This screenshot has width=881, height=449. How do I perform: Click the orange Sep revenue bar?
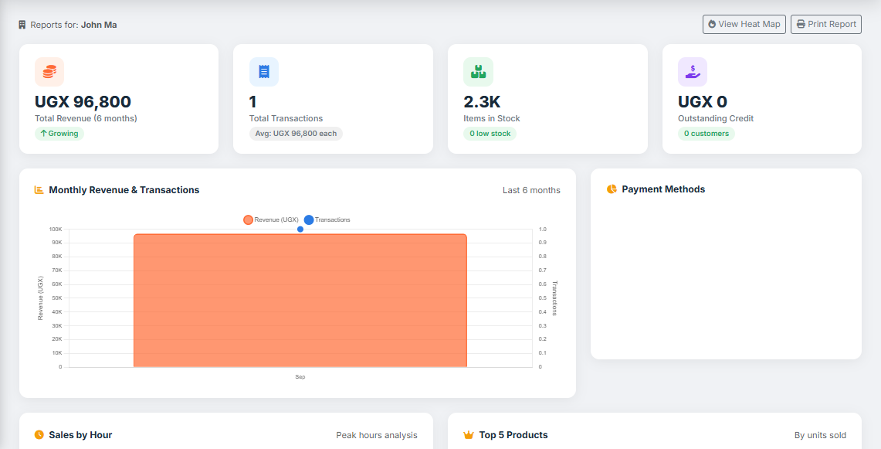pos(300,301)
